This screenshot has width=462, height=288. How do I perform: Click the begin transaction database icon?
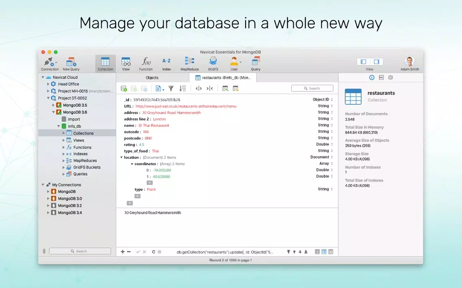pyautogui.click(x=124, y=88)
